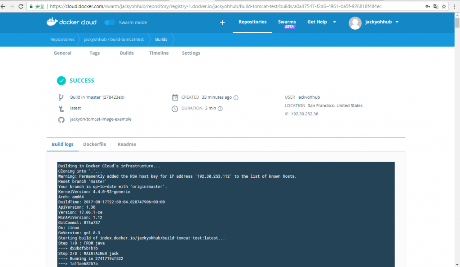The image size is (460, 267).
Task: Click the plus create icon
Action: point(222,22)
